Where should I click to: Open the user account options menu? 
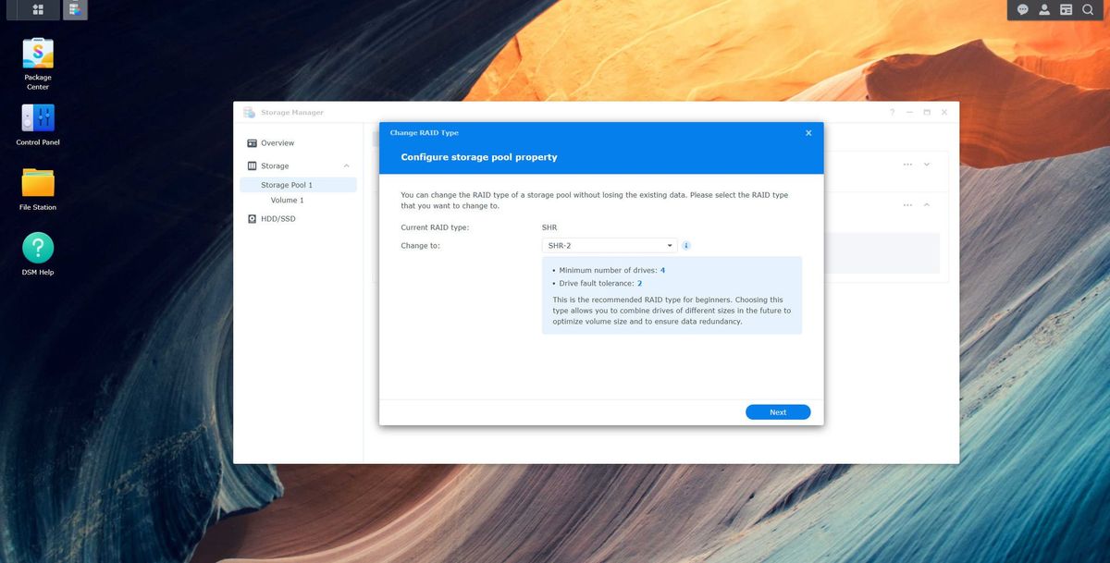(1043, 9)
